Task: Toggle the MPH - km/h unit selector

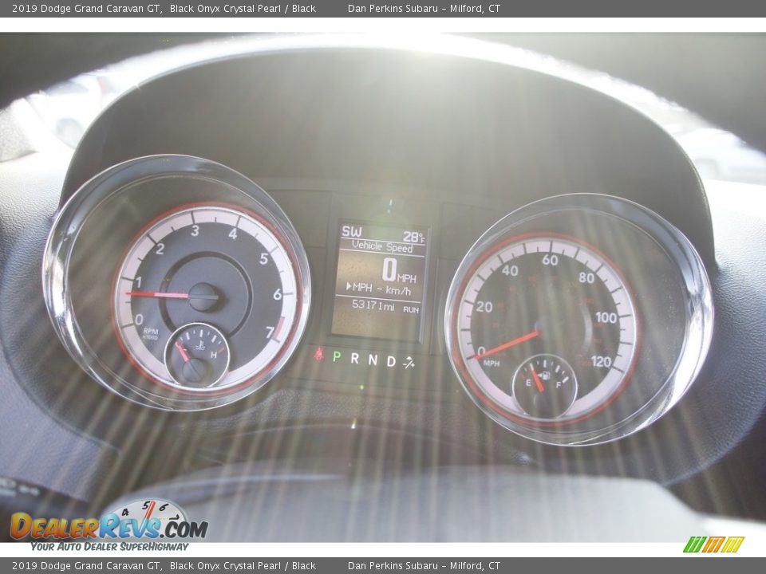Action: click(x=379, y=290)
